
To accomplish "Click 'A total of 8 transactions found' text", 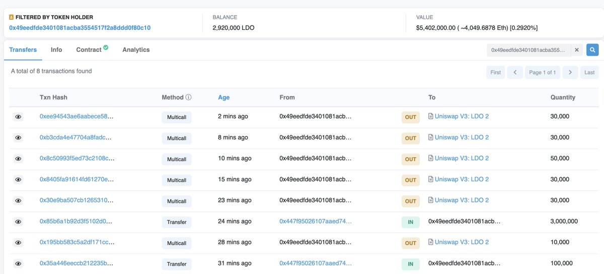I will point(51,71).
